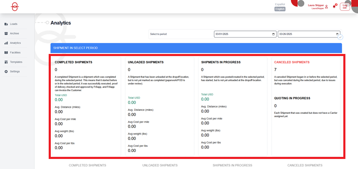This screenshot has width=358, height=169.
Task: Open Loads from the sidebar
Action: [x=15, y=24]
